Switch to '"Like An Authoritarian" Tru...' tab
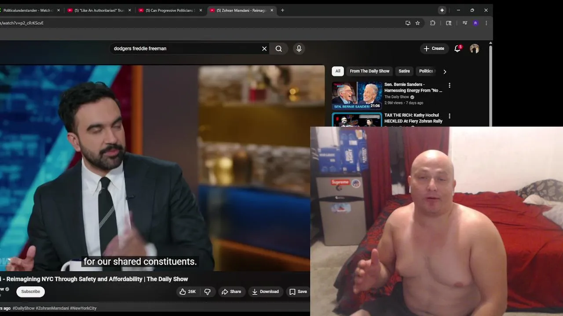 click(x=99, y=10)
